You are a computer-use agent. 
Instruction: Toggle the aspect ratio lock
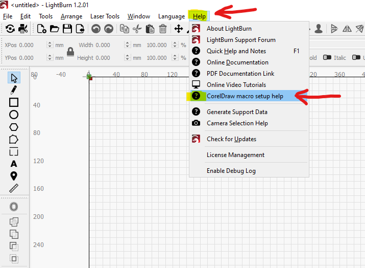pos(70,52)
